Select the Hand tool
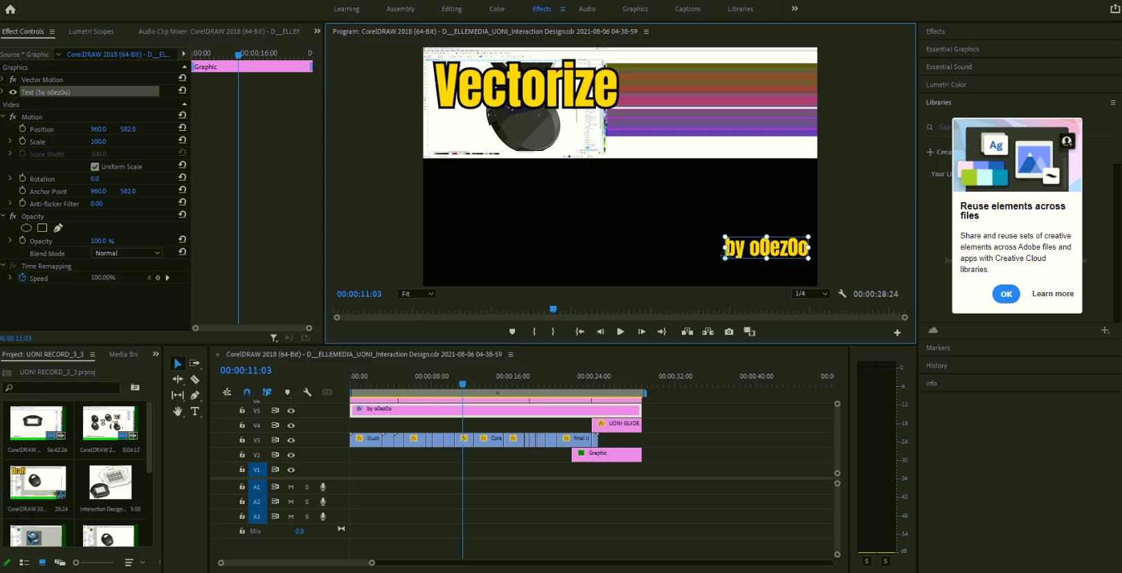Screen dimensions: 1122x573 (178, 411)
